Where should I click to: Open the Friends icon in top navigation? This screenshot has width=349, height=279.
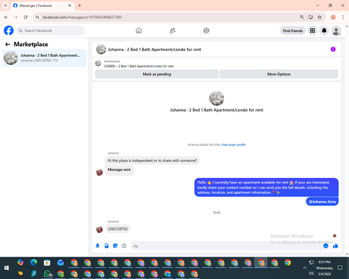pyautogui.click(x=172, y=31)
